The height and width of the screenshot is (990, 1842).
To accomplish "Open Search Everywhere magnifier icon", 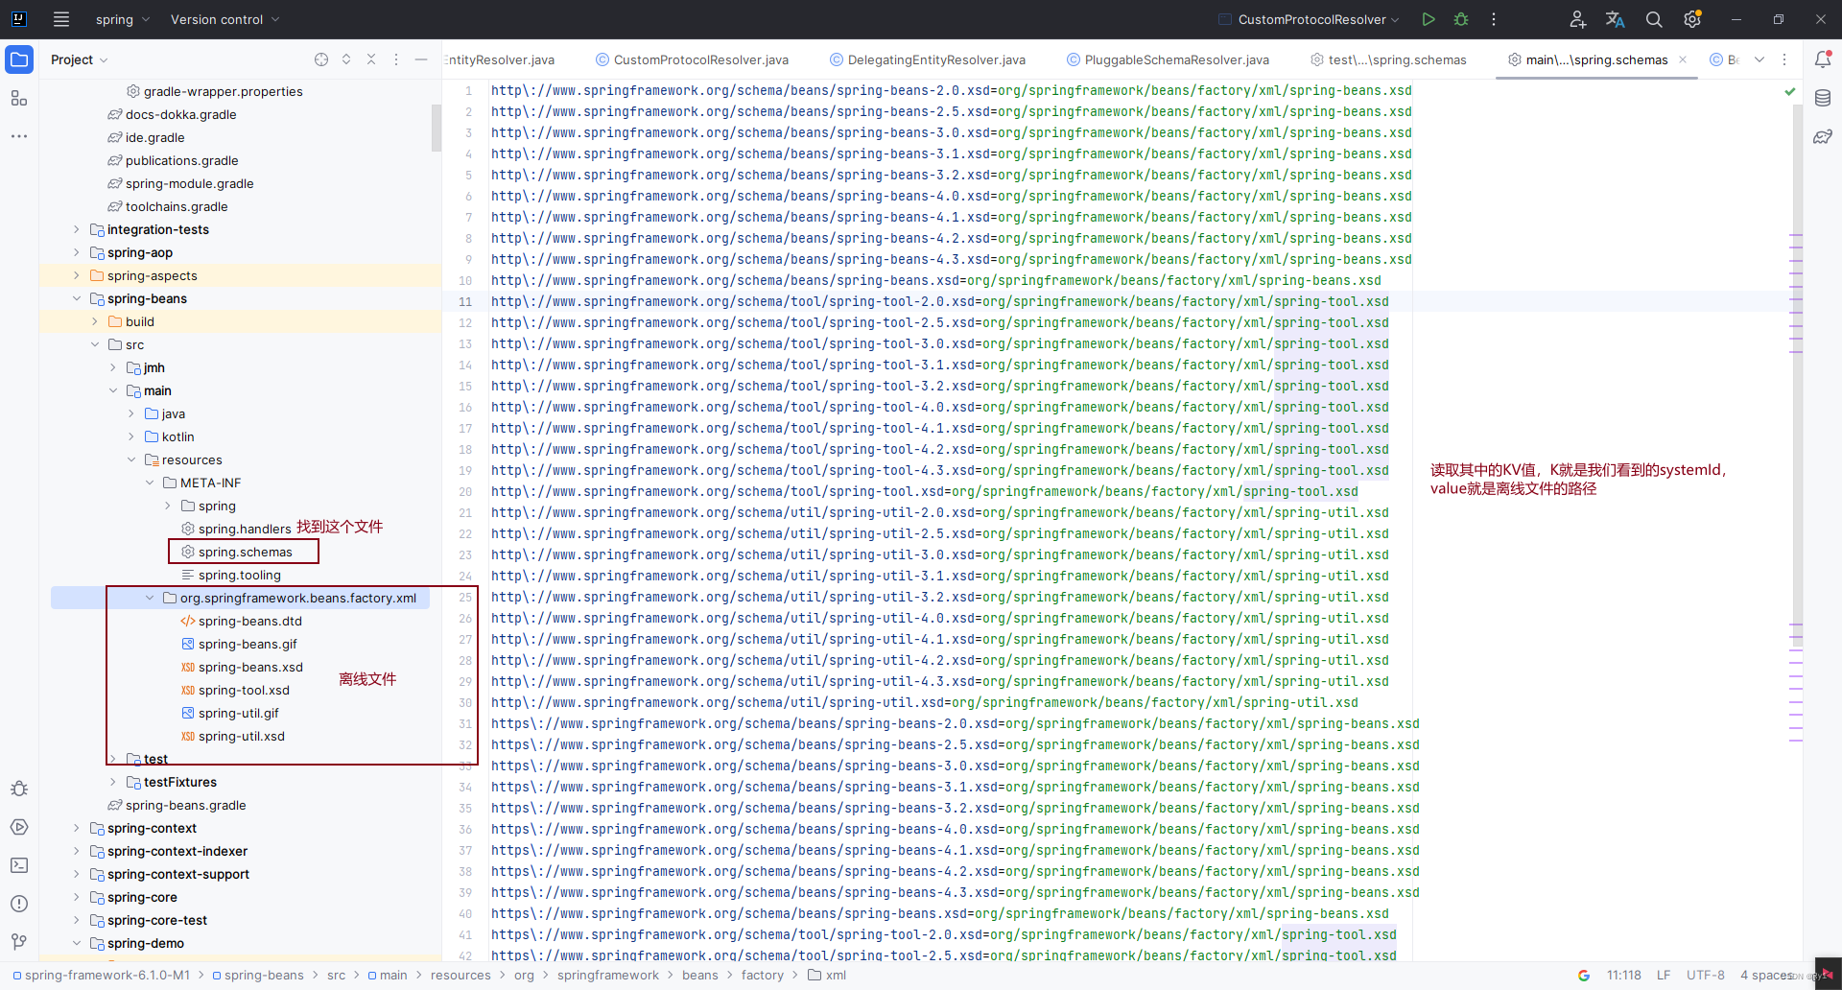I will [x=1654, y=19].
